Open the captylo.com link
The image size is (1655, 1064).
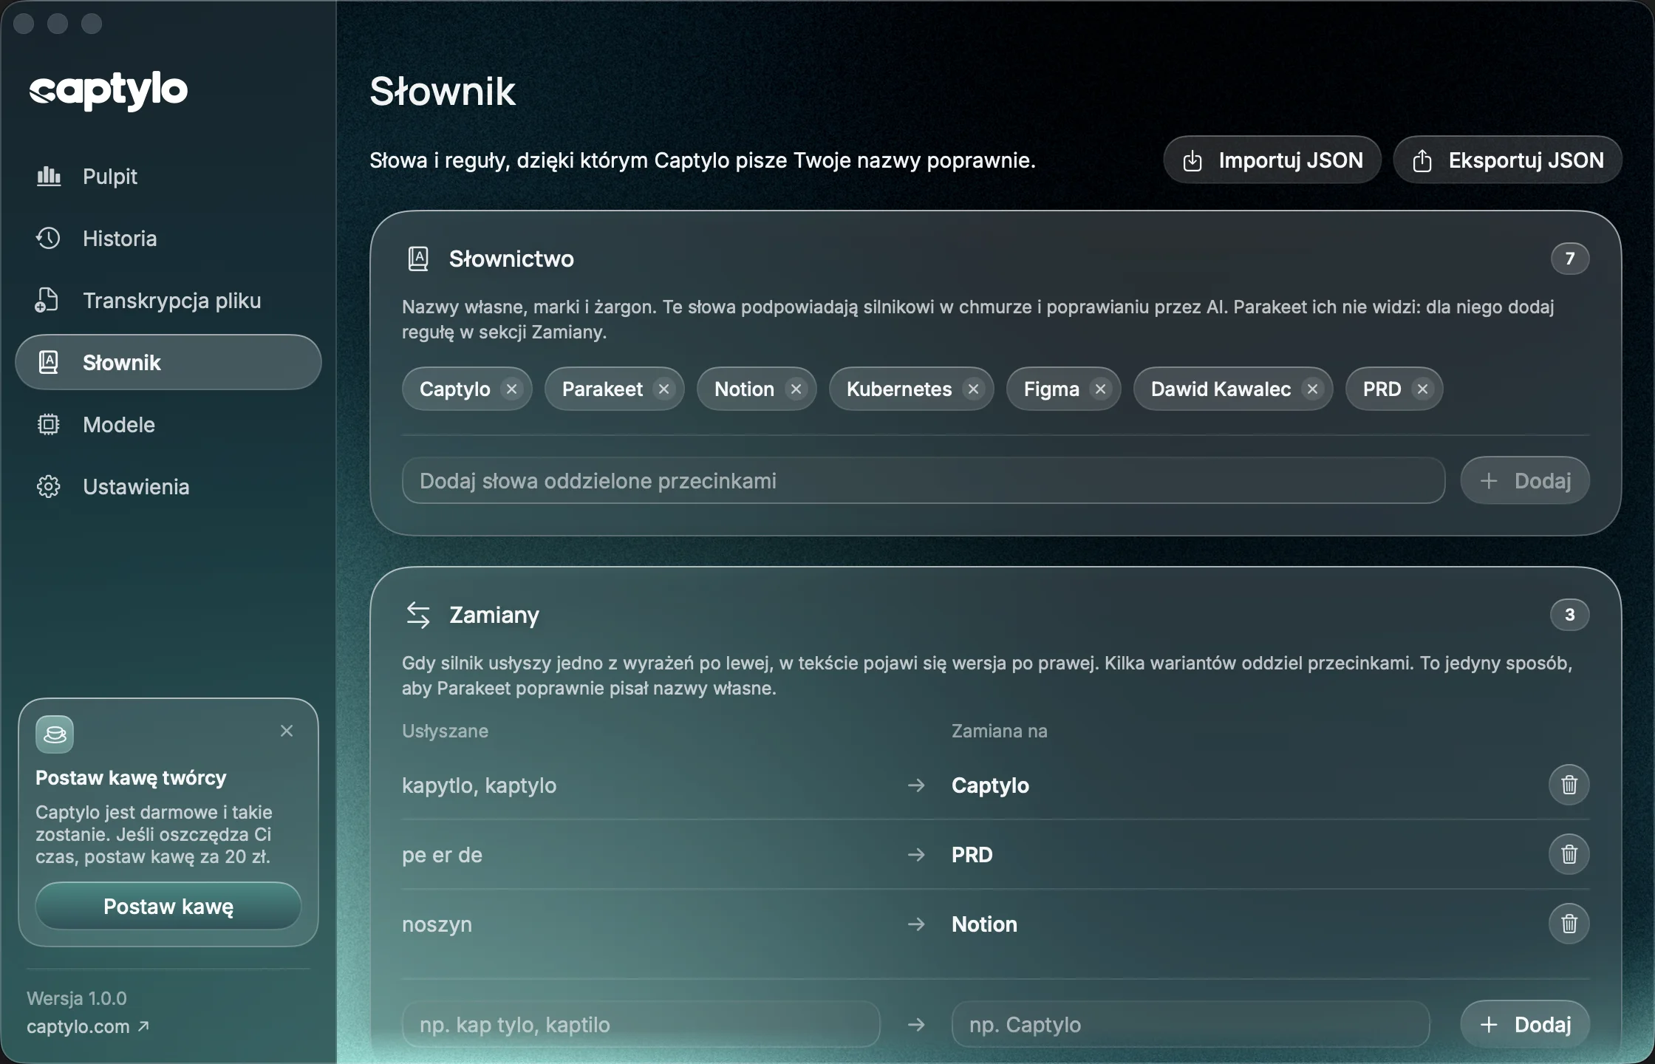click(88, 1026)
